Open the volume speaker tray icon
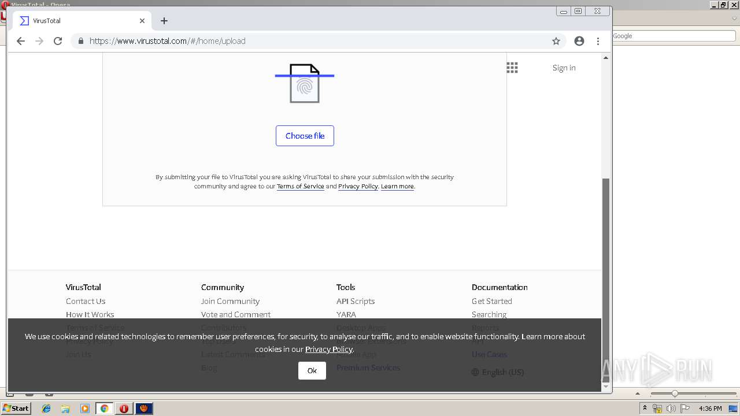 click(671, 408)
